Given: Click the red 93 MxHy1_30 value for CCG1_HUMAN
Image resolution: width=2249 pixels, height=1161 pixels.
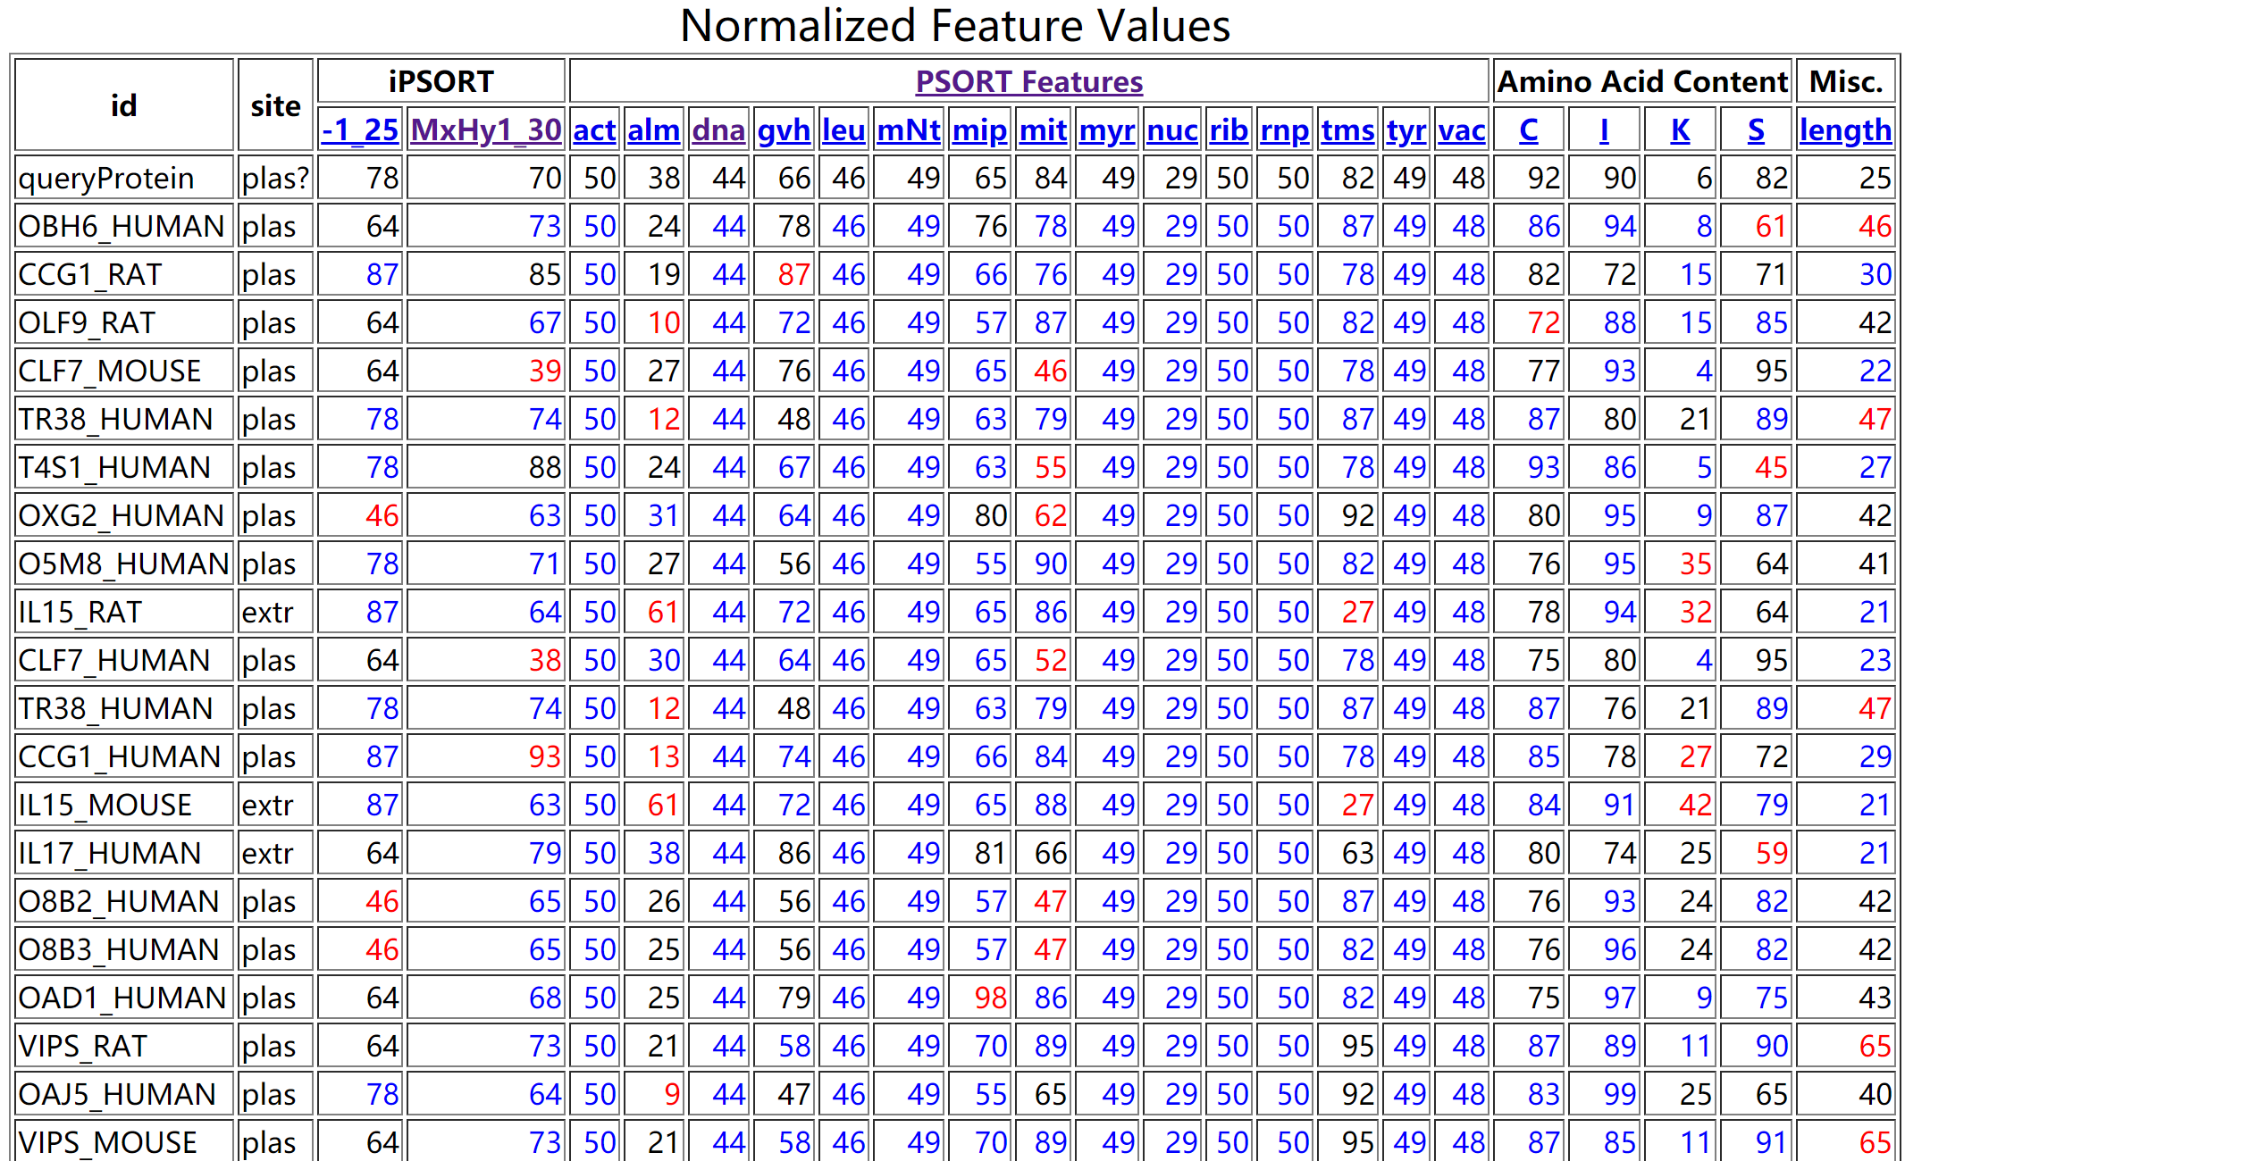Looking at the screenshot, I should [543, 756].
